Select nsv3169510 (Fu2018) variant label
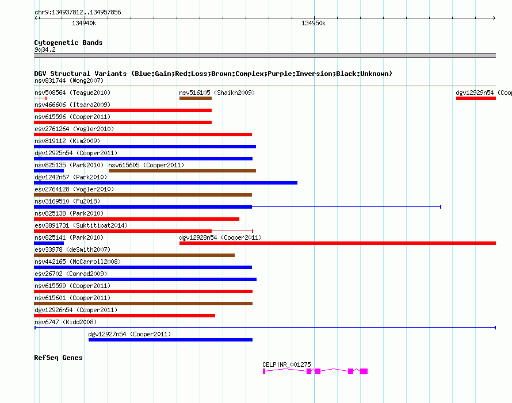 (x=67, y=201)
